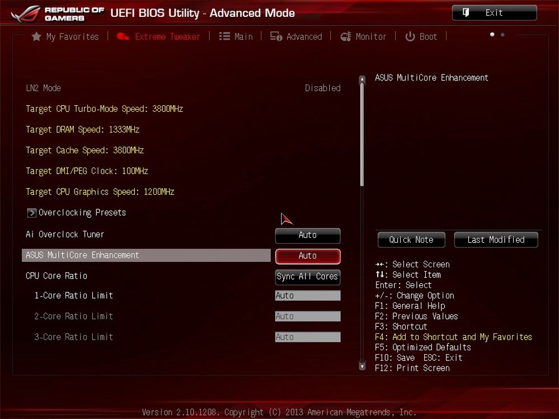
Task: Click the red Extreme Tweaker car icon
Action: tap(123, 36)
